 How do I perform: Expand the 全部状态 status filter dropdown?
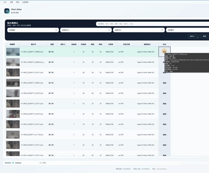click(139, 30)
